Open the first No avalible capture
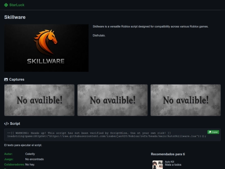 coord(39,100)
